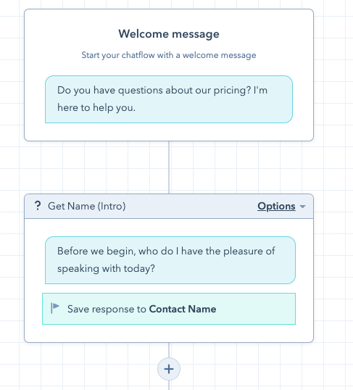Open the Options dropdown link
353x390 pixels.
(x=276, y=206)
